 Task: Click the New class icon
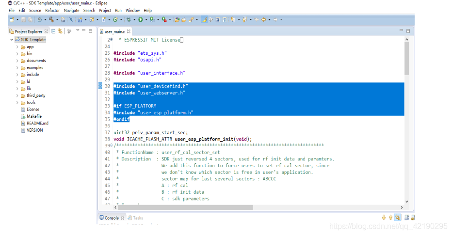[115, 19]
